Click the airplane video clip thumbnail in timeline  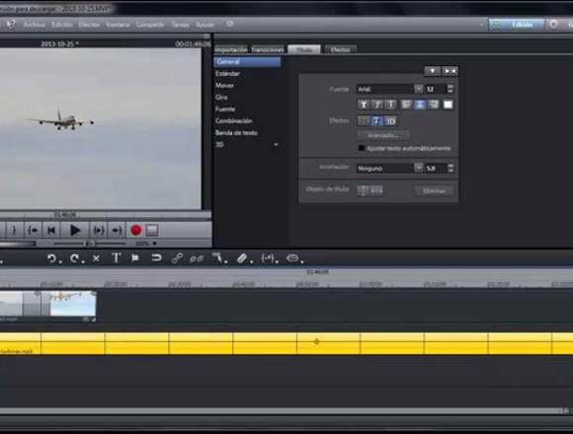coord(73,304)
